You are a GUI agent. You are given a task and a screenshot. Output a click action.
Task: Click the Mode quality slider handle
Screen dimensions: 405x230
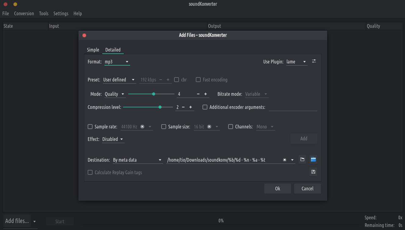[154, 94]
